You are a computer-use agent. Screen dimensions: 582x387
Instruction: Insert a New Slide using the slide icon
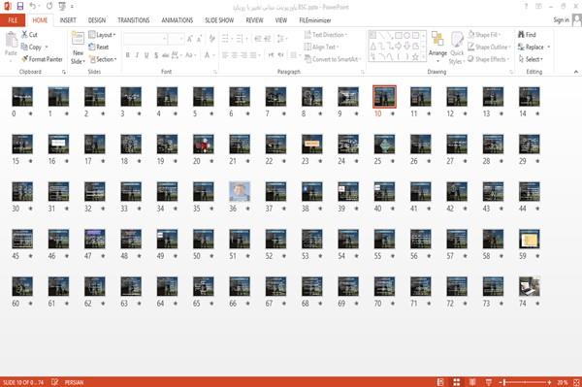pyautogui.click(x=78, y=39)
